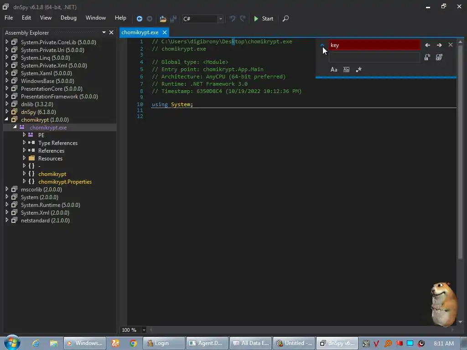The height and width of the screenshot is (350, 467).
Task: Open the search assemblies magnifier
Action: coord(285,18)
